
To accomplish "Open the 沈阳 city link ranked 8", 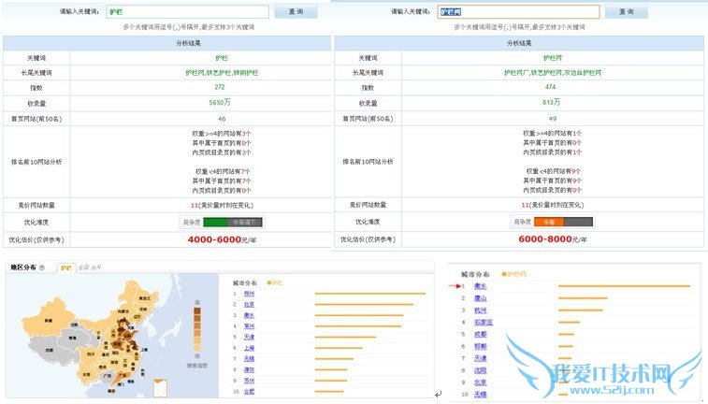I will (x=481, y=370).
